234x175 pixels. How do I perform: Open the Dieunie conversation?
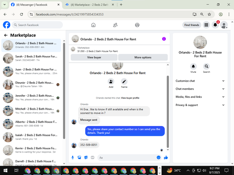click(x=31, y=84)
